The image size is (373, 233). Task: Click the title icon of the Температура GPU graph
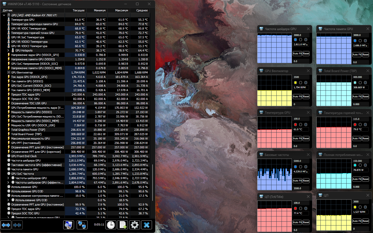pos(261,113)
